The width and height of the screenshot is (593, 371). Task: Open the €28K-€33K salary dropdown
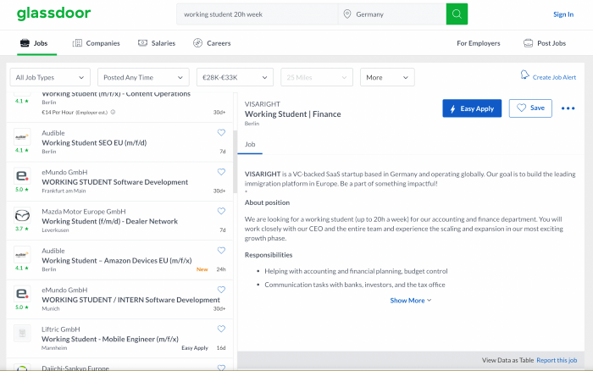(235, 77)
